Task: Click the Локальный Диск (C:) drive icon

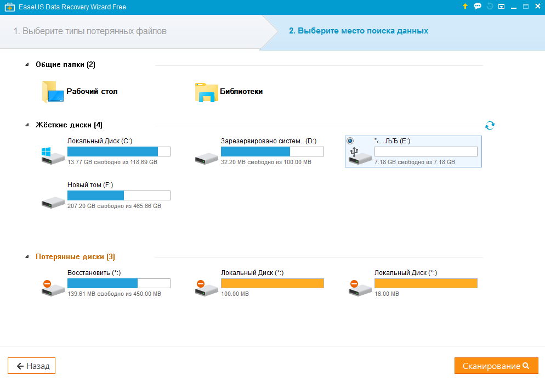Action: tap(53, 155)
